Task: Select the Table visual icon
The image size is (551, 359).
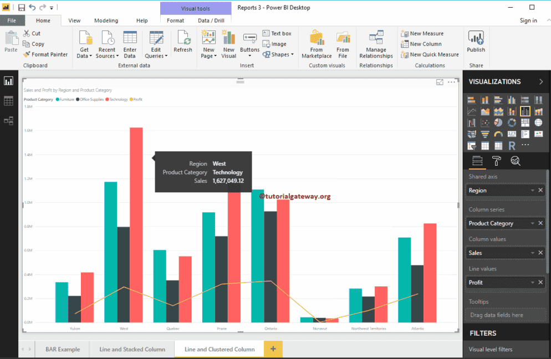Action: click(x=485, y=145)
